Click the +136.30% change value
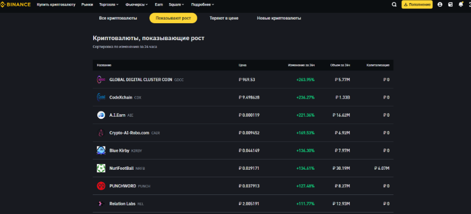 305,151
